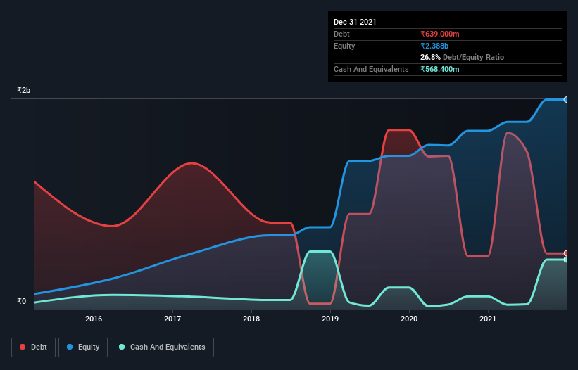Click the ₹0 y-axis label
Screen dimensions: 578x370
(22, 301)
